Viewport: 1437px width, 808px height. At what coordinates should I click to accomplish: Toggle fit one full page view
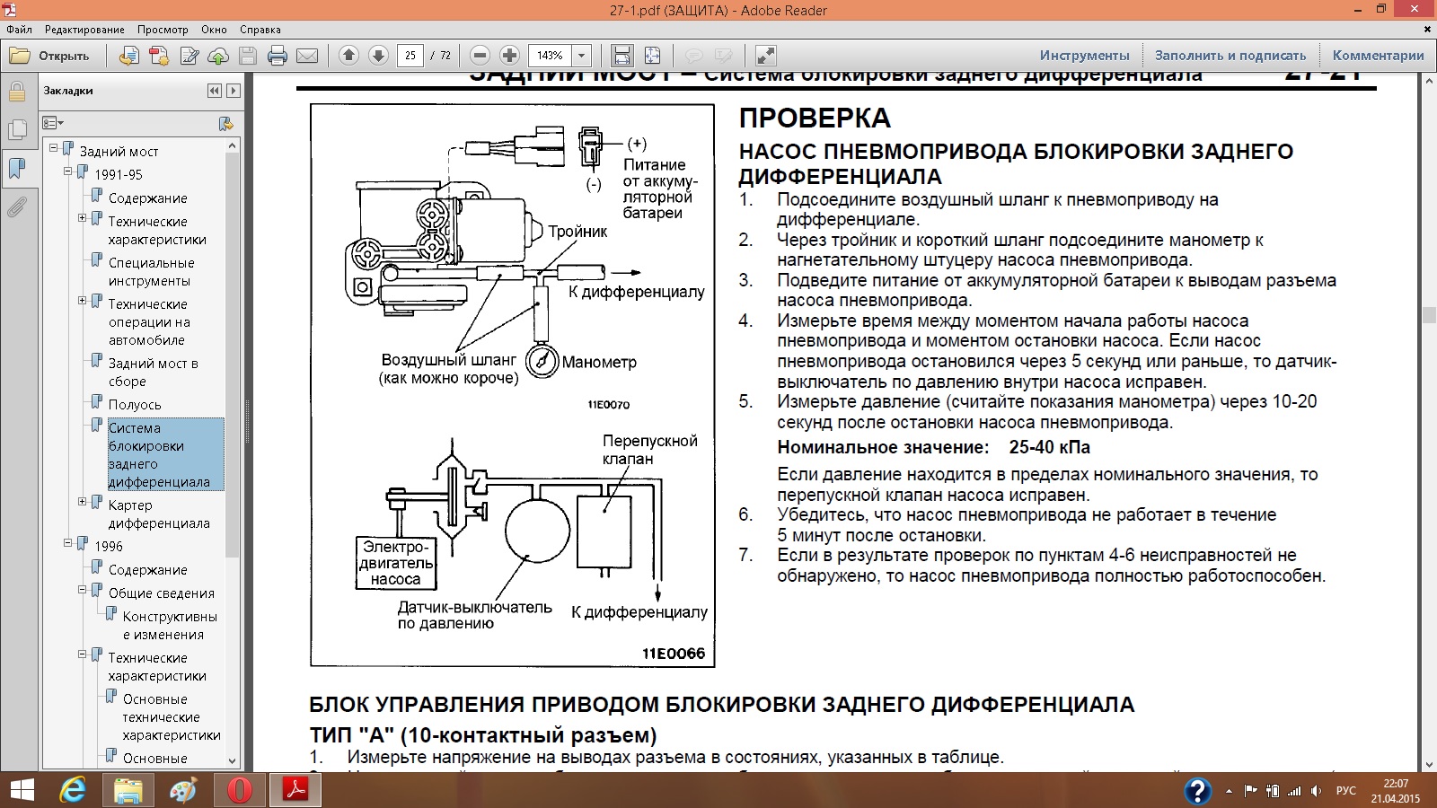652,56
